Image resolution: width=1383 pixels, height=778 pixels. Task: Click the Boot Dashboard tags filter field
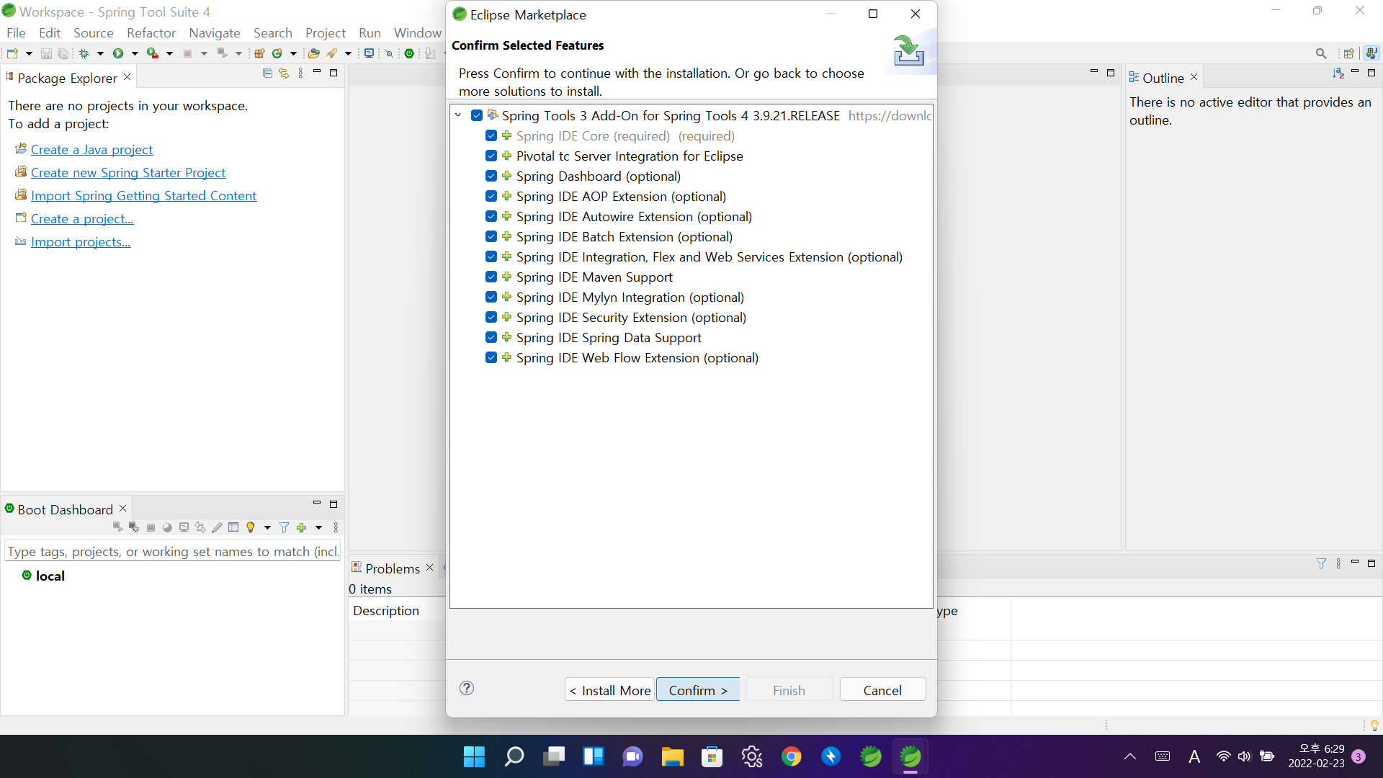(x=172, y=552)
